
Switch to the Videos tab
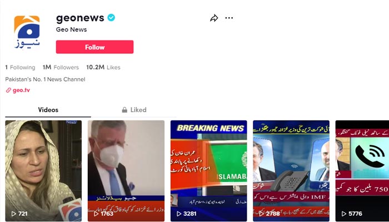pyautogui.click(x=48, y=110)
